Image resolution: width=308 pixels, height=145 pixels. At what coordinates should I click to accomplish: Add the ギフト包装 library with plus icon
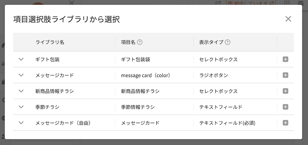click(x=285, y=59)
